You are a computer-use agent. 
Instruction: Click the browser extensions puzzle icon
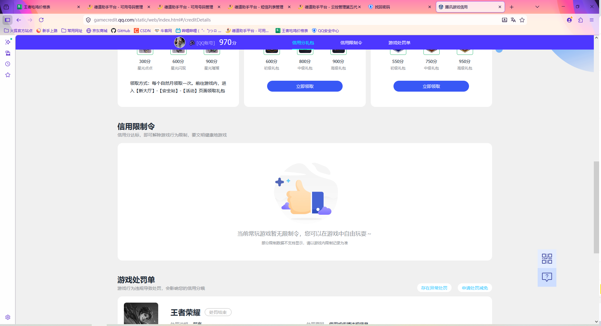pyautogui.click(x=580, y=20)
